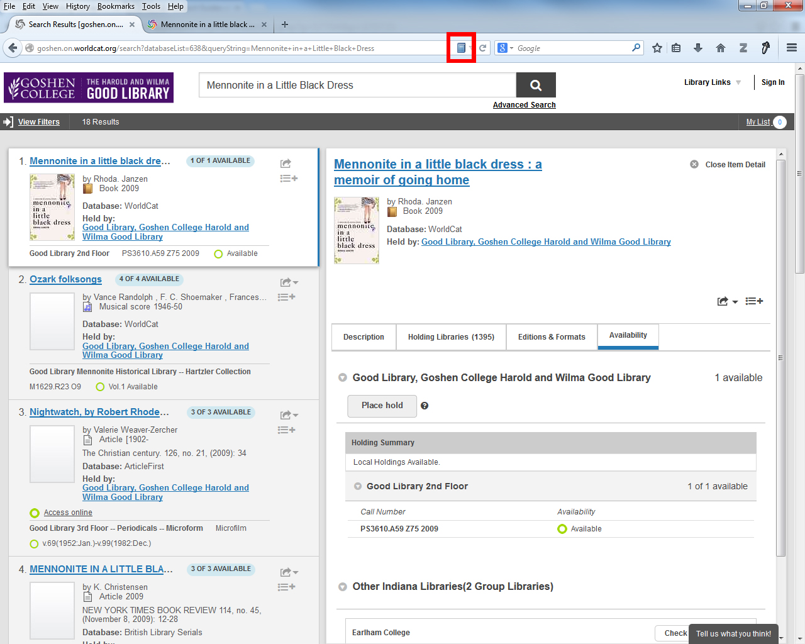Open the Tools menu
The width and height of the screenshot is (805, 644).
pos(151,6)
